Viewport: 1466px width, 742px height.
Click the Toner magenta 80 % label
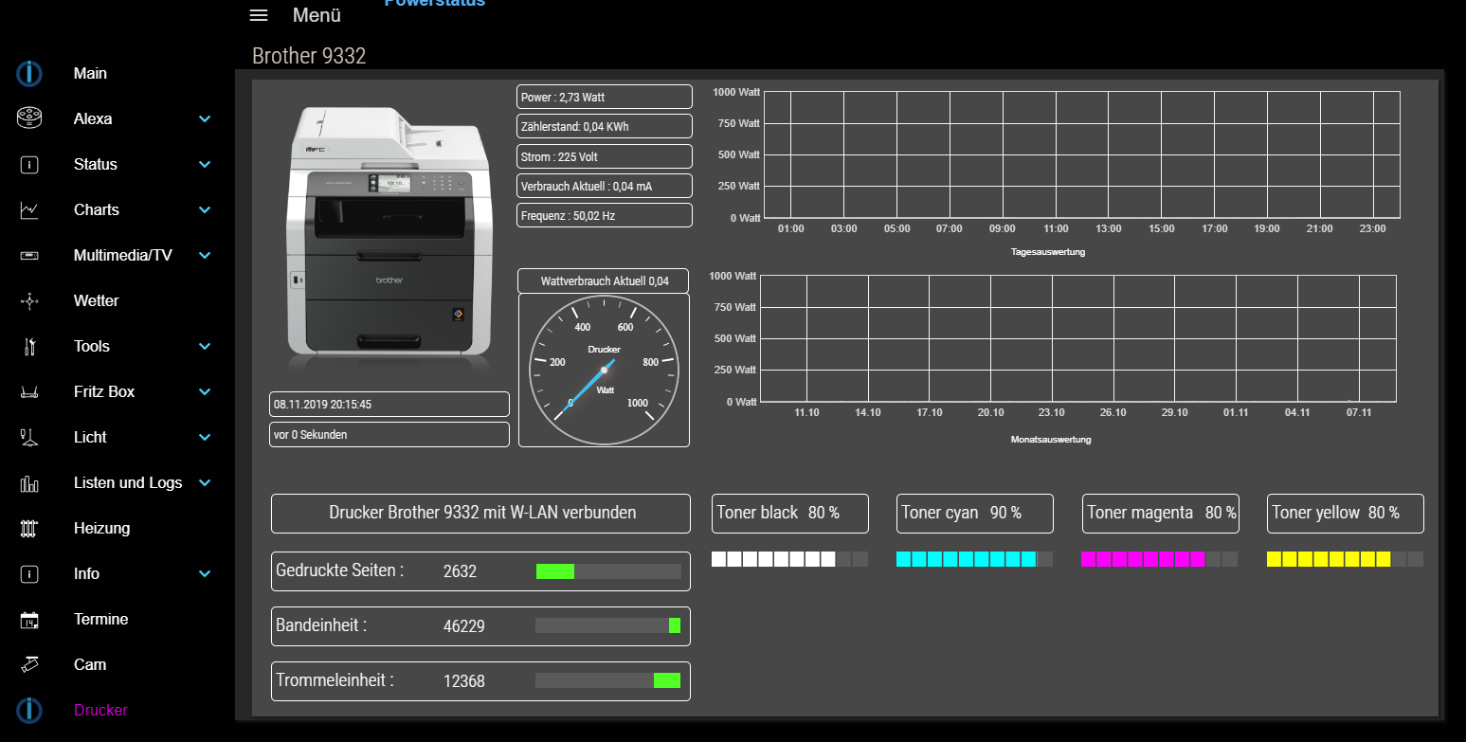1161,513
